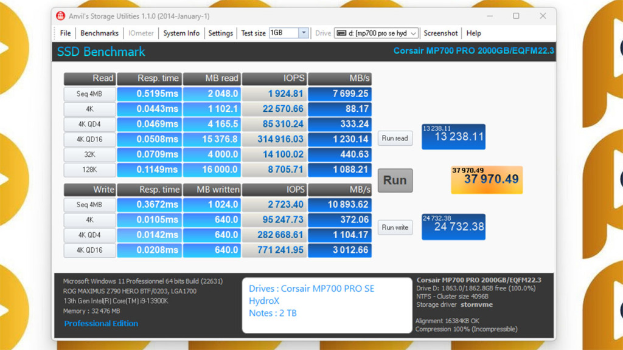623x350 pixels.
Task: Click the Screenshot toolbar button
Action: [440, 33]
